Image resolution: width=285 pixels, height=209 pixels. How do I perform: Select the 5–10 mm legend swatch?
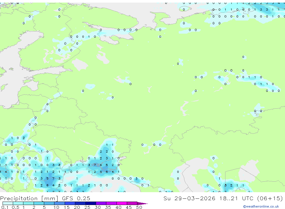click(x=49, y=203)
